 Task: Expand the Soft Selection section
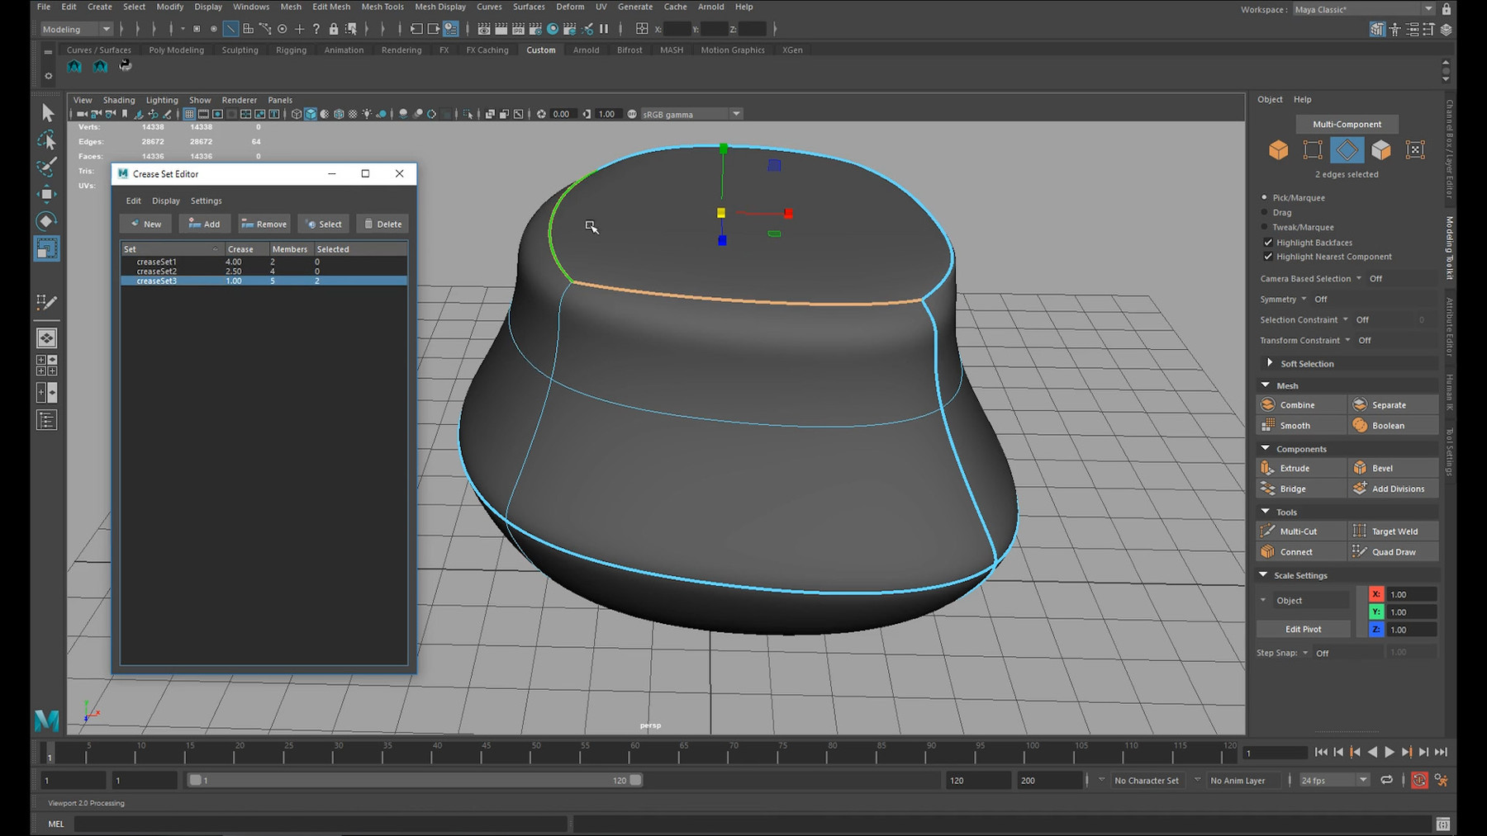click(1270, 363)
